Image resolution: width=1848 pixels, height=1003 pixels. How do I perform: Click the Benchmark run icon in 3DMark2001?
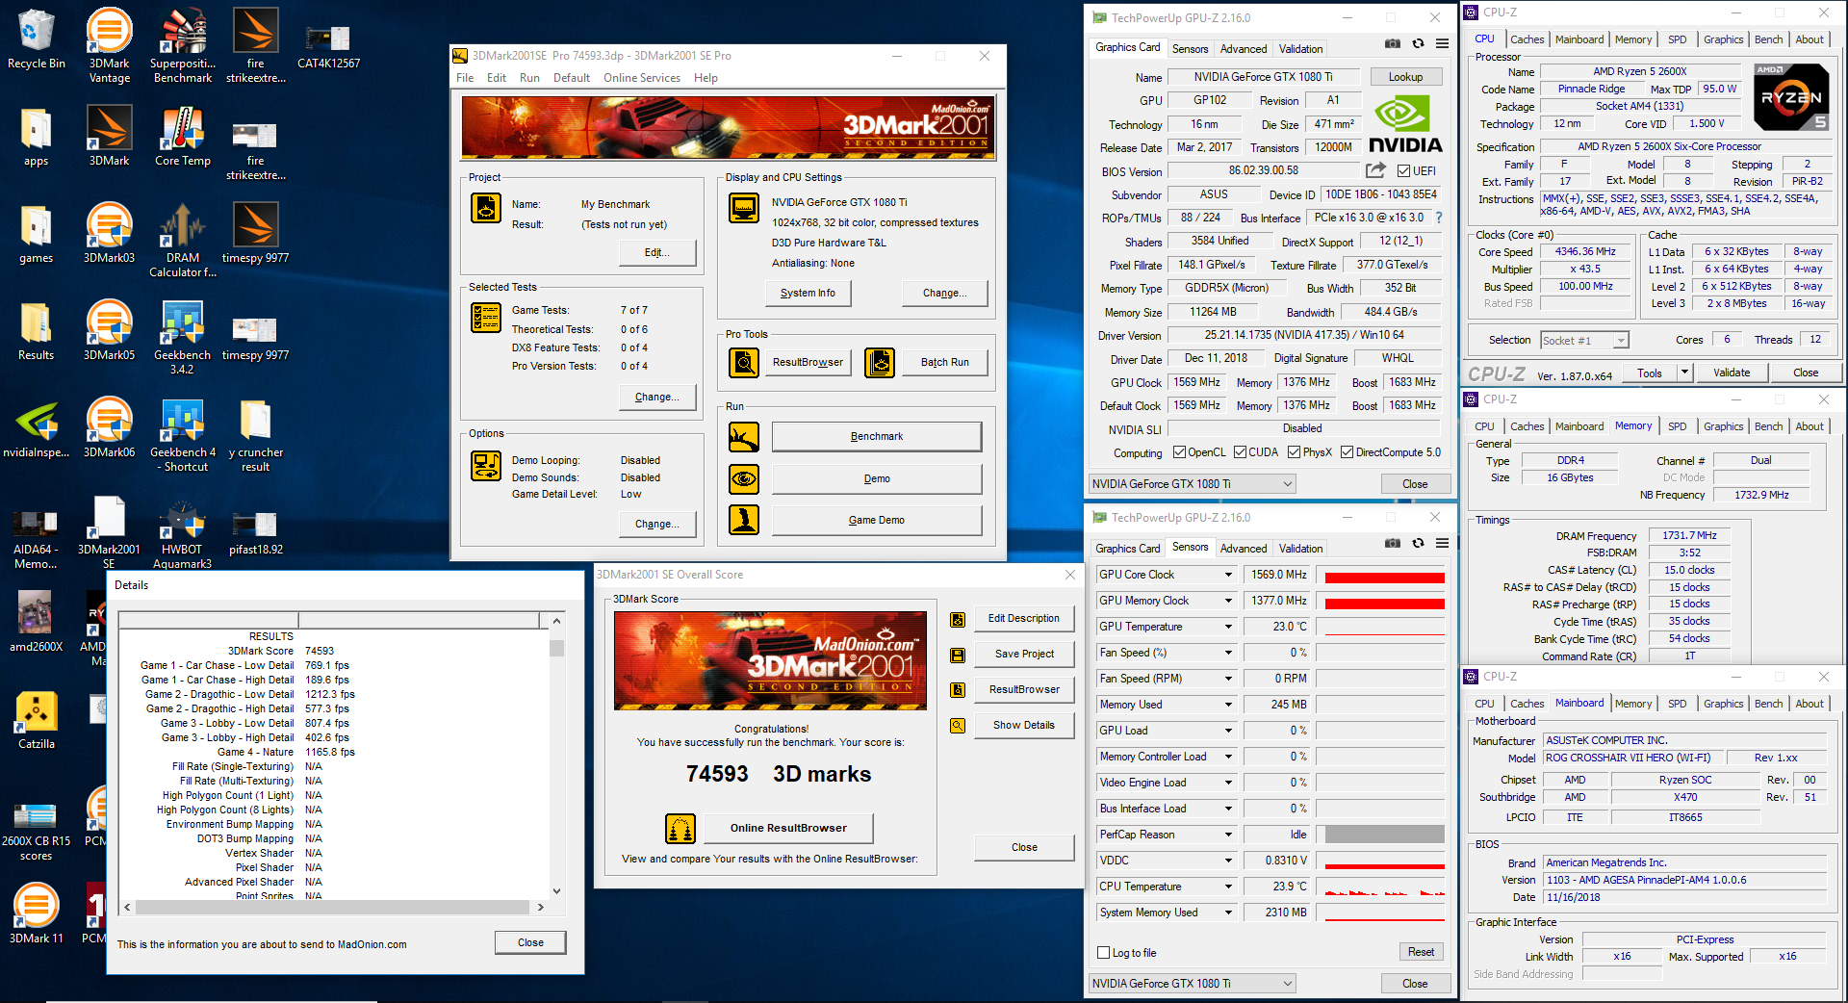(x=744, y=437)
